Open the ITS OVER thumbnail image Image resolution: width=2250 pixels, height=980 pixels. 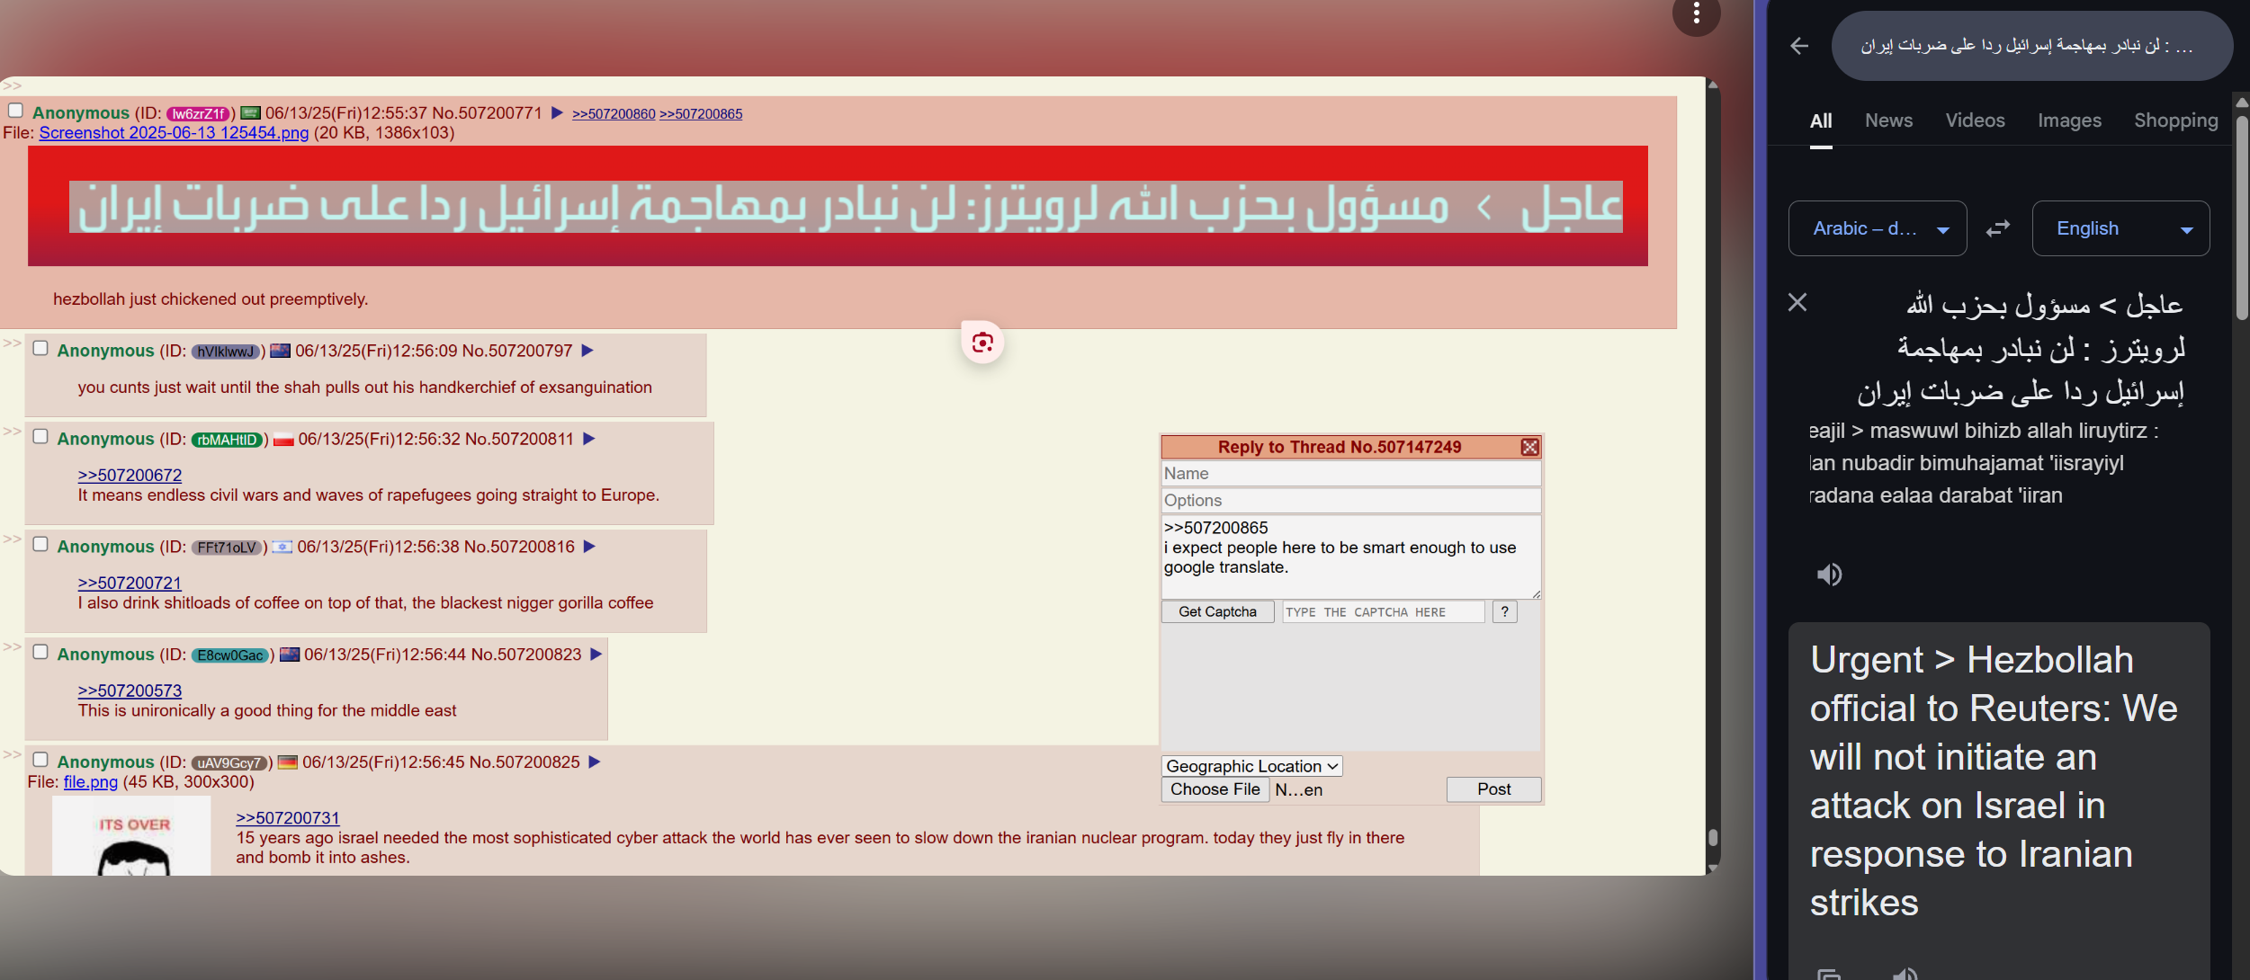pyautogui.click(x=131, y=835)
